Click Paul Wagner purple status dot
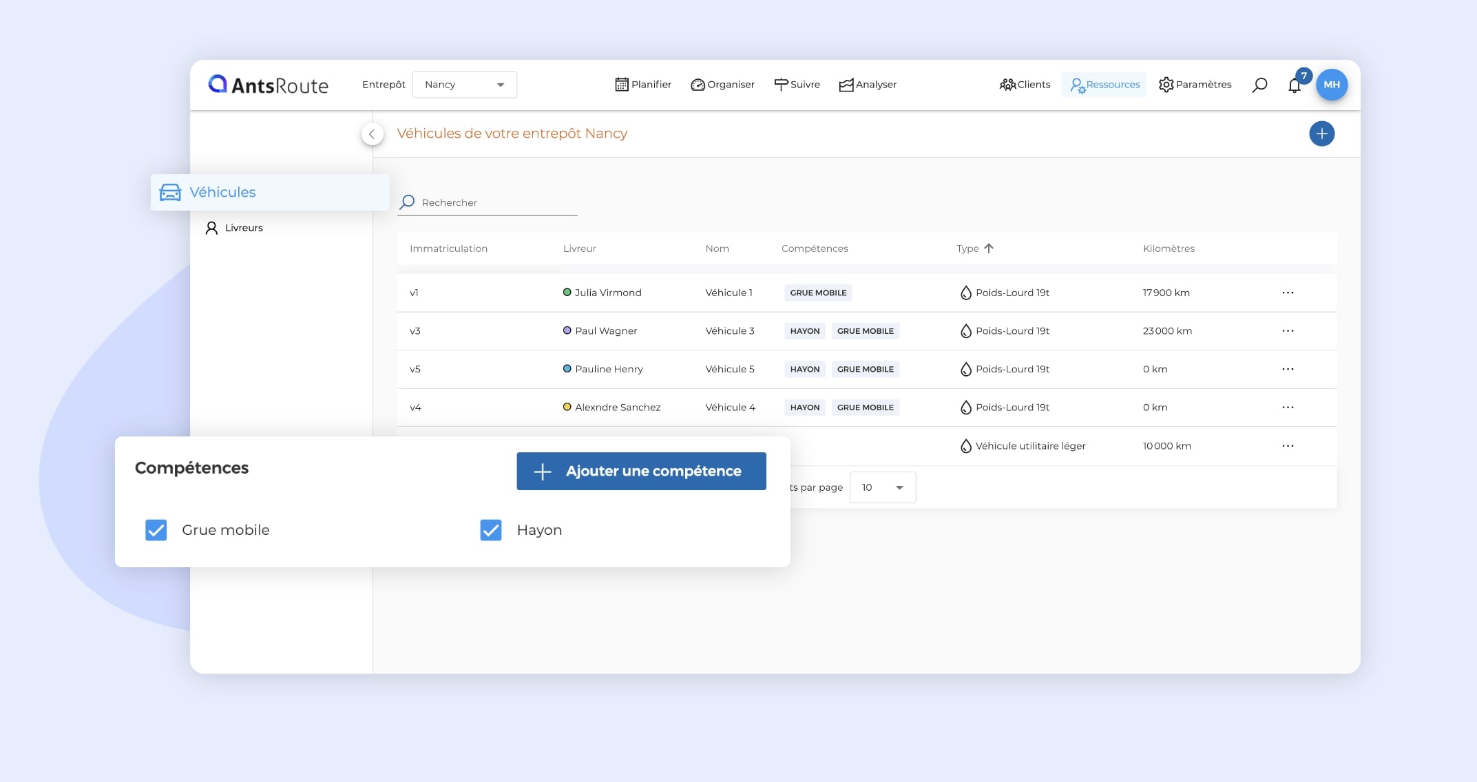Screen dimensions: 1477x782 tap(567, 330)
